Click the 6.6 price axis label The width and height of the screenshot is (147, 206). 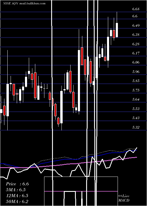(135, 16)
